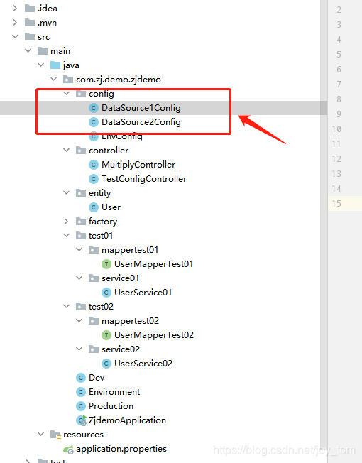Click the project tree vertical scrollbar
The width and height of the screenshot is (362, 463).
pyautogui.click(x=324, y=231)
